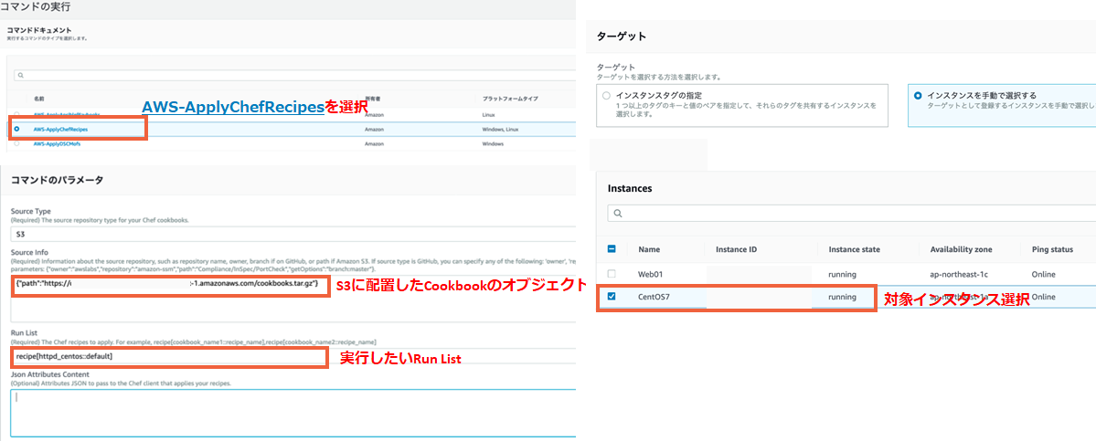
Task: Click the Online ping status for Web01
Action: 1043,274
